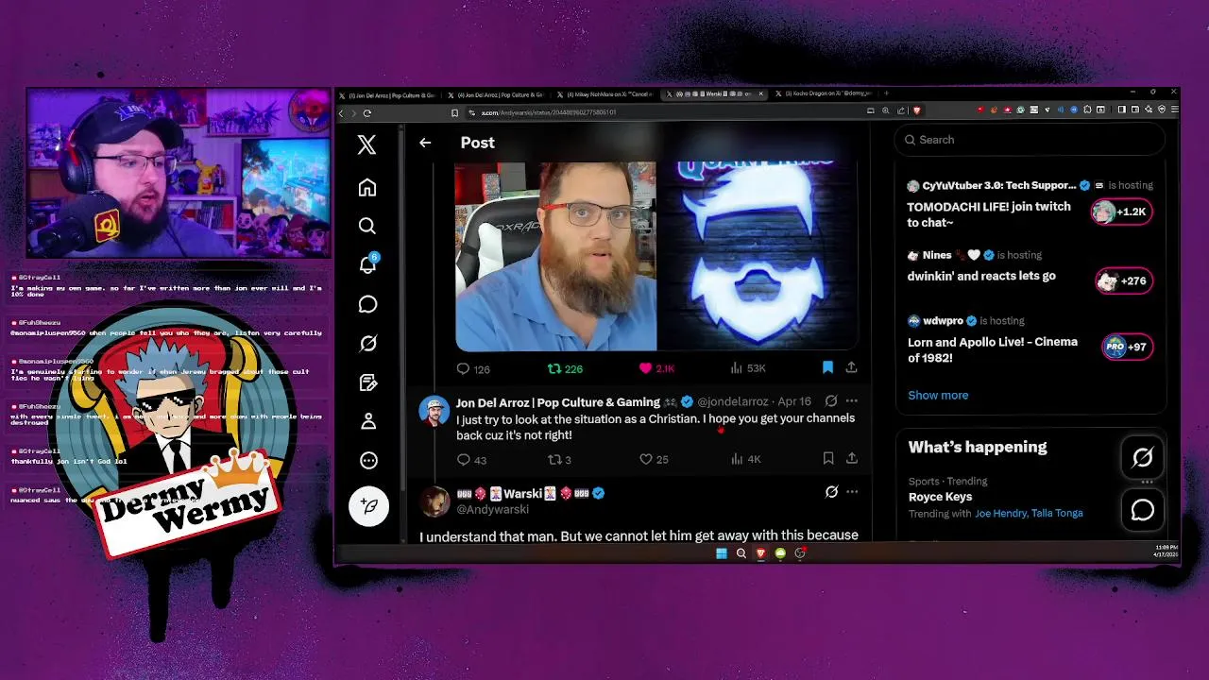
Task: Like Jon's reply with 25 likes
Action: 654,459
